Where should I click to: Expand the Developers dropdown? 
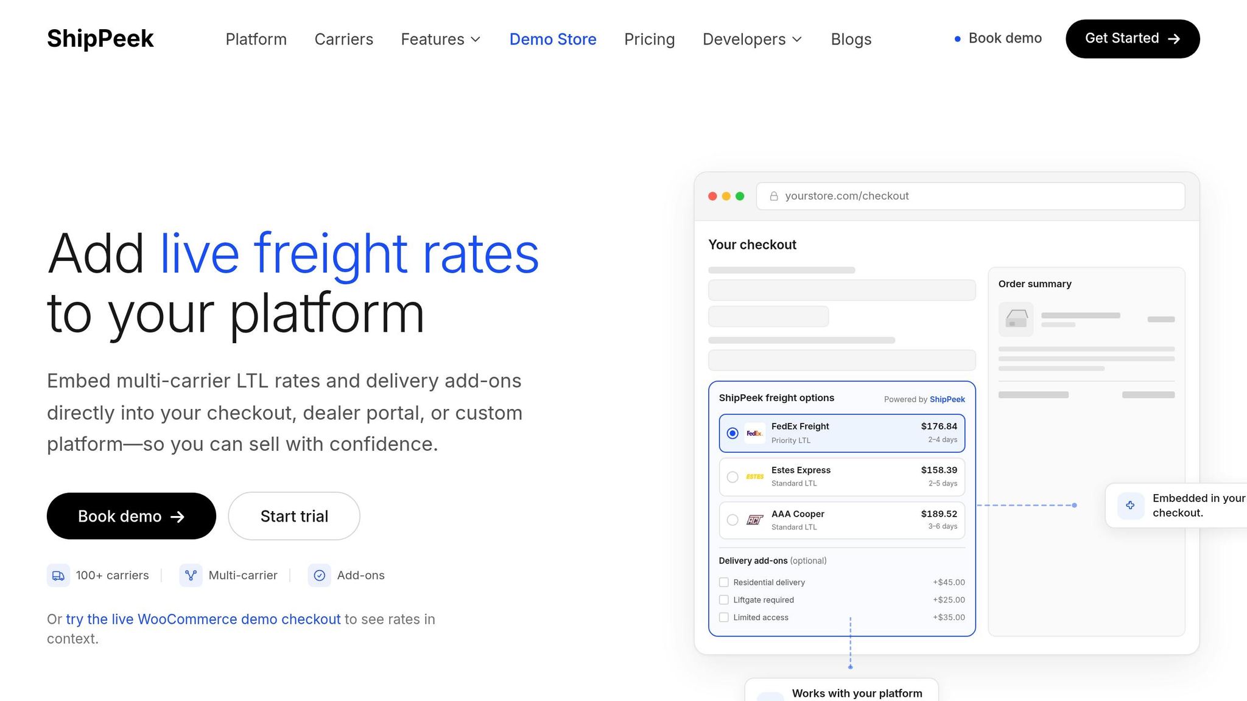coord(753,39)
